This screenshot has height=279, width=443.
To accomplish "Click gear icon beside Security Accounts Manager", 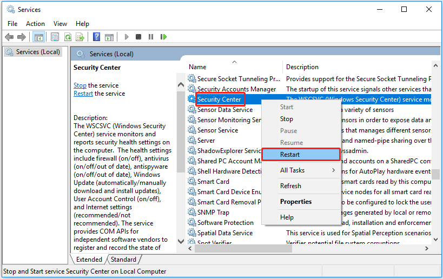I will (192, 89).
